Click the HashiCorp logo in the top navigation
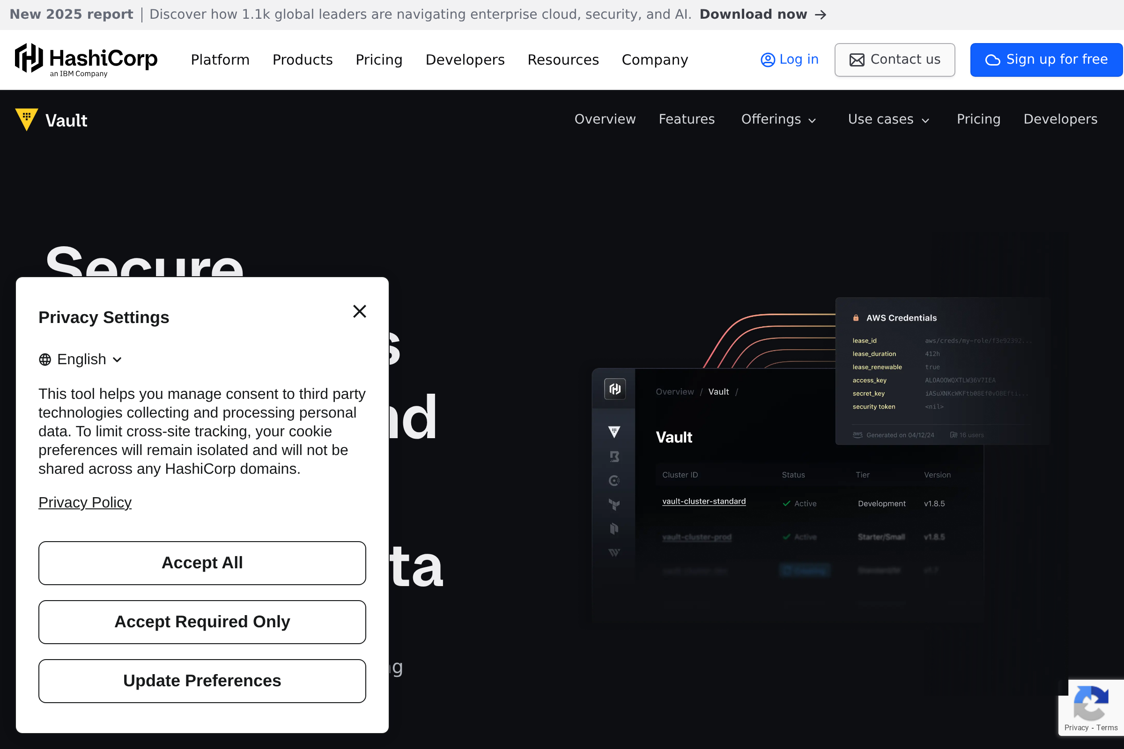 (x=86, y=59)
